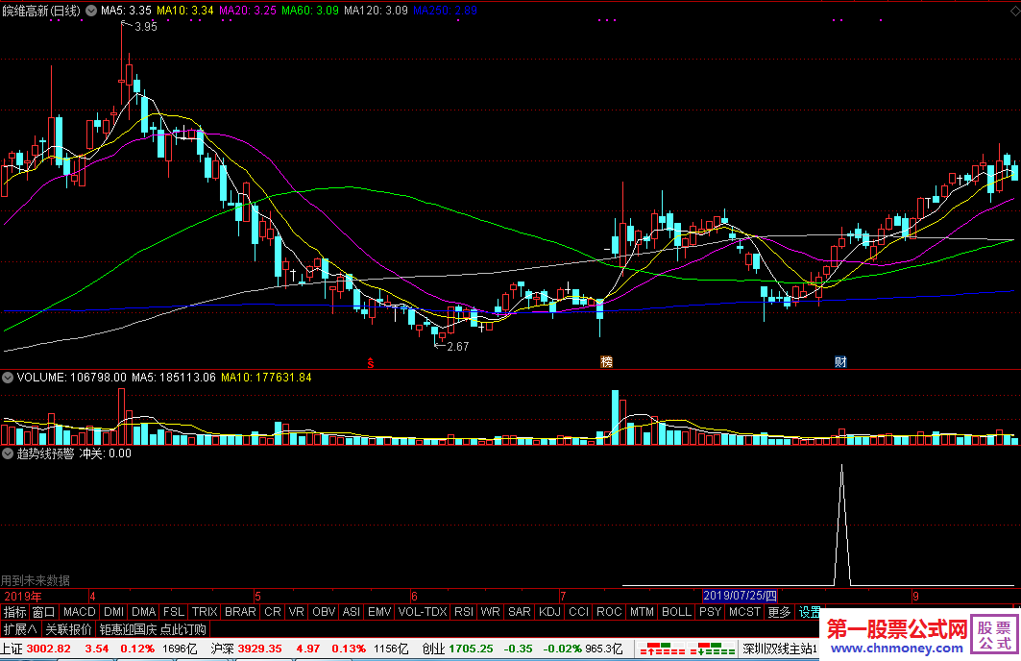Click the magenta MA20: 3.25 label
The width and height of the screenshot is (1021, 661).
[x=248, y=11]
